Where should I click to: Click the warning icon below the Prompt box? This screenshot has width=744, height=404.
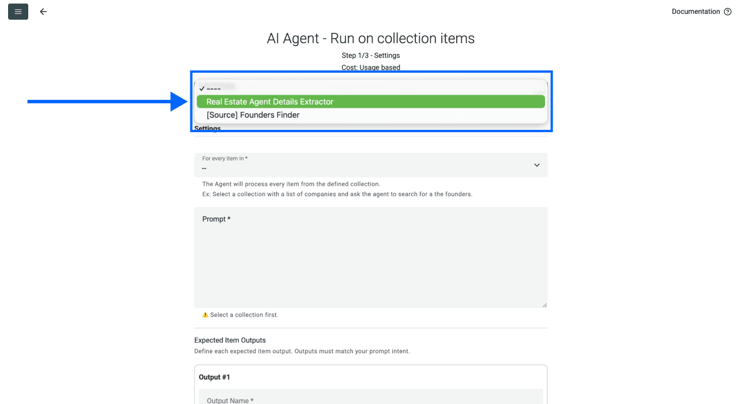point(206,315)
